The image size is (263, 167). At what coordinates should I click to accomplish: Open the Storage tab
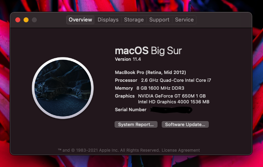click(x=134, y=20)
